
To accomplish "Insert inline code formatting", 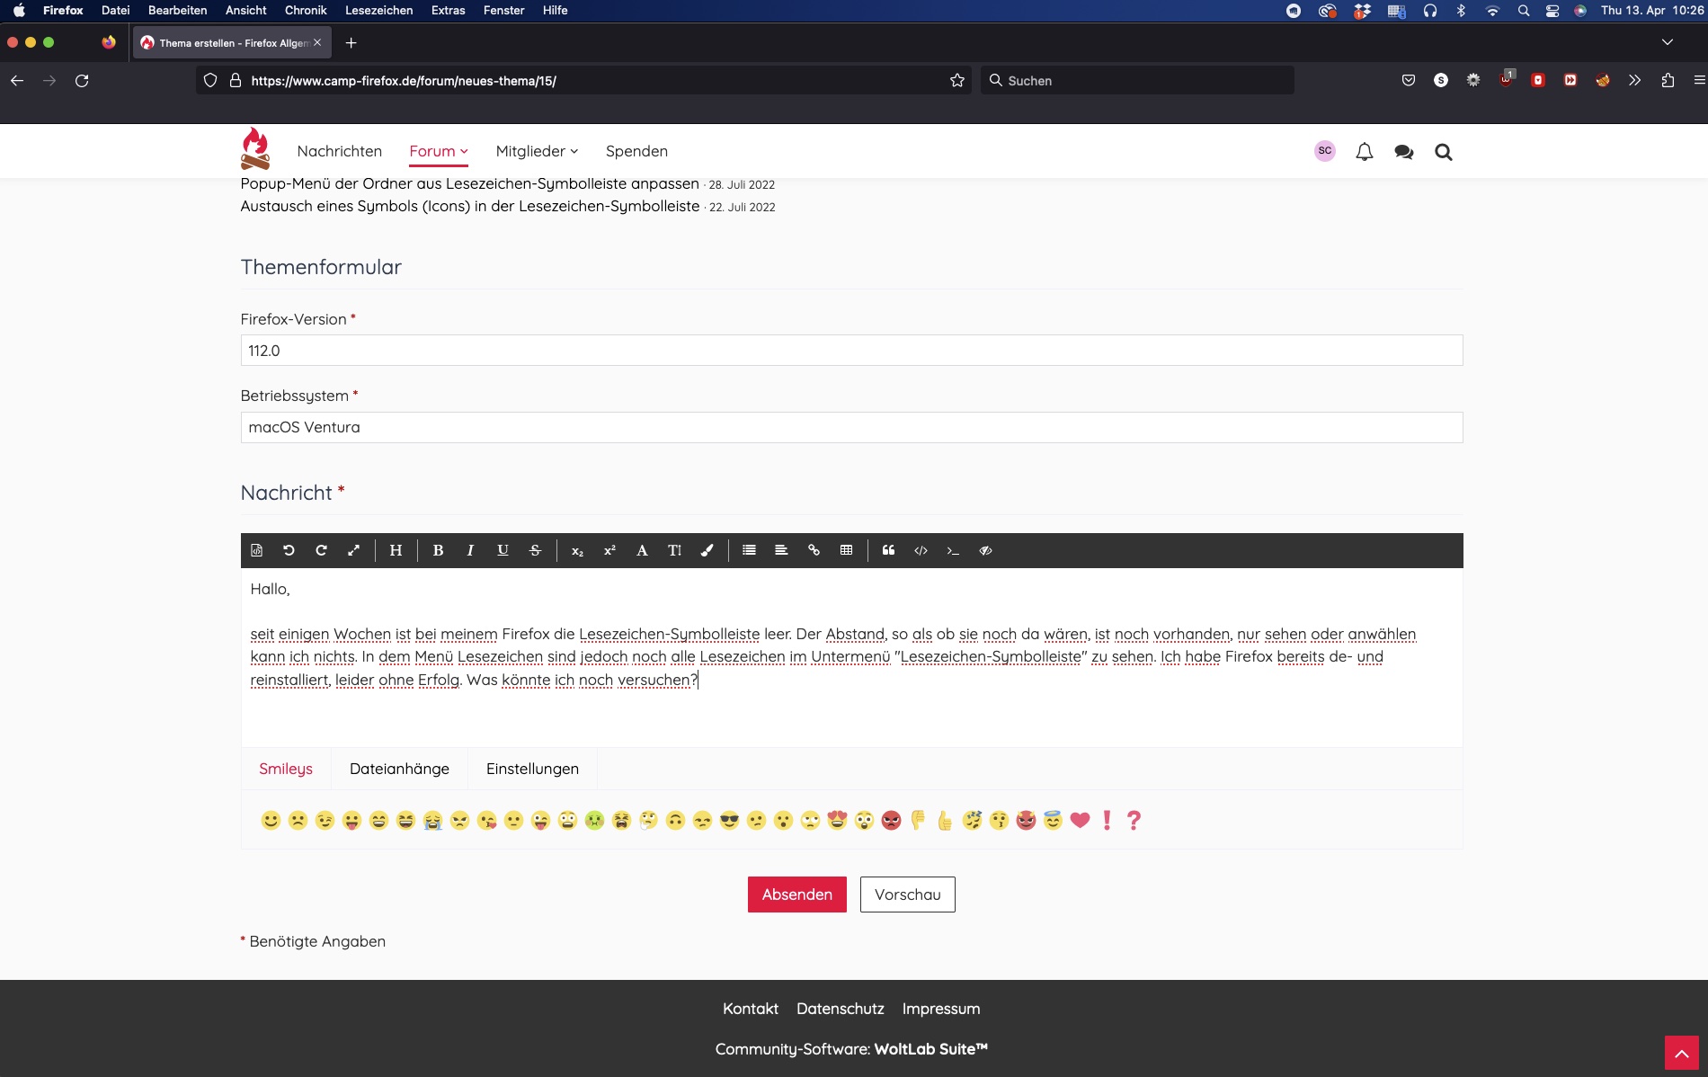I will click(953, 550).
